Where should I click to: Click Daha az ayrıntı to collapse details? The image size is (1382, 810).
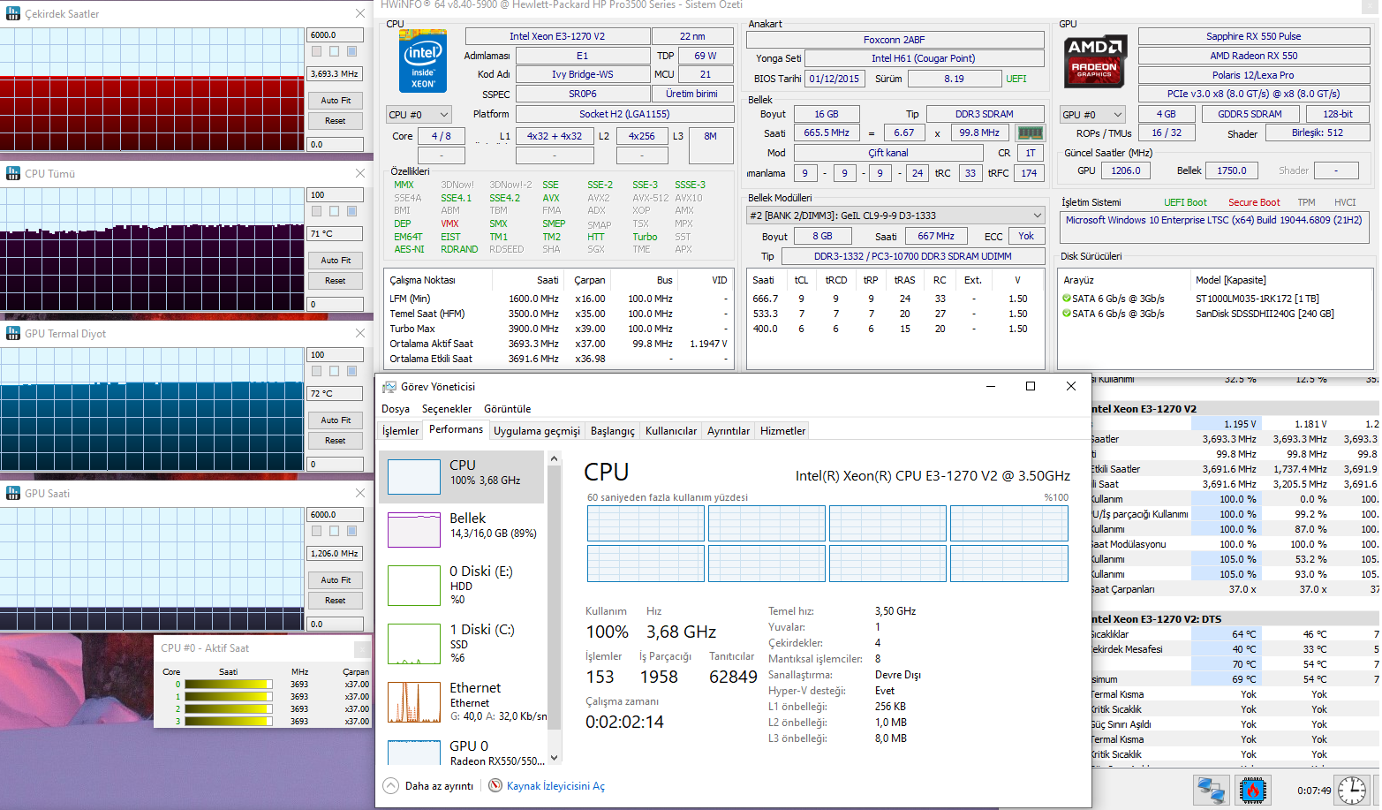[439, 786]
